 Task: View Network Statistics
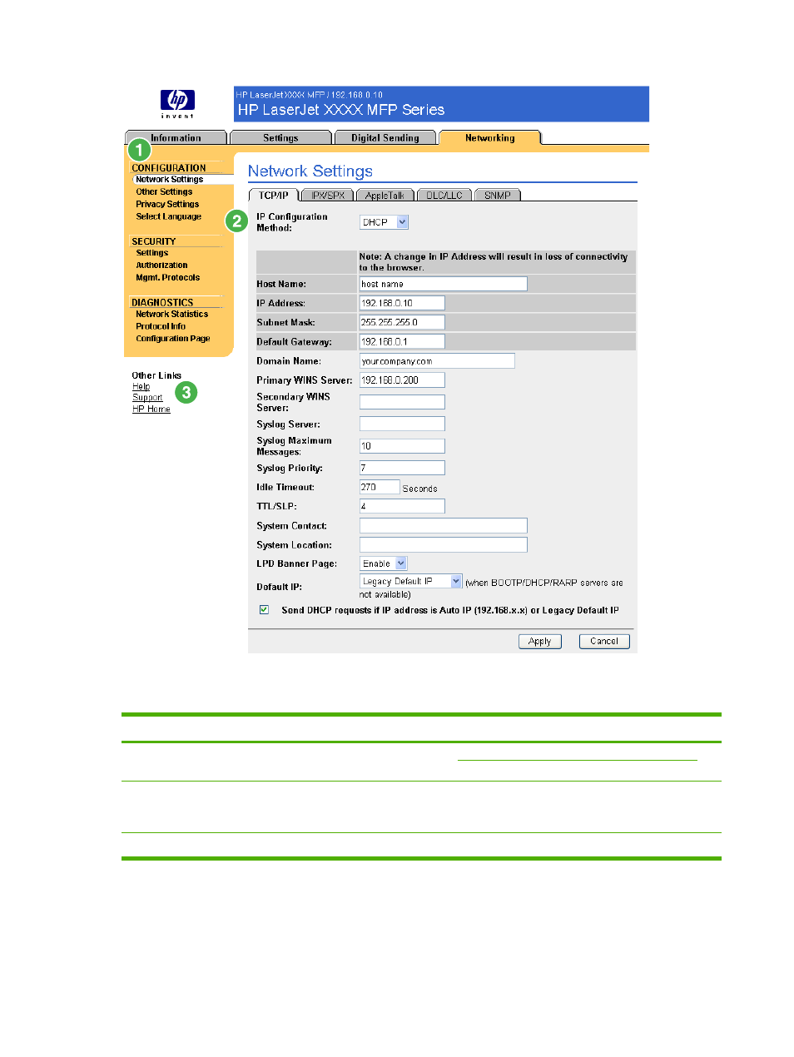click(172, 315)
